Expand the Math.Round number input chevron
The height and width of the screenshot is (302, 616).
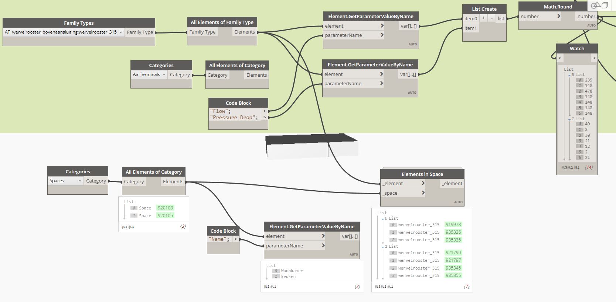pos(559,16)
